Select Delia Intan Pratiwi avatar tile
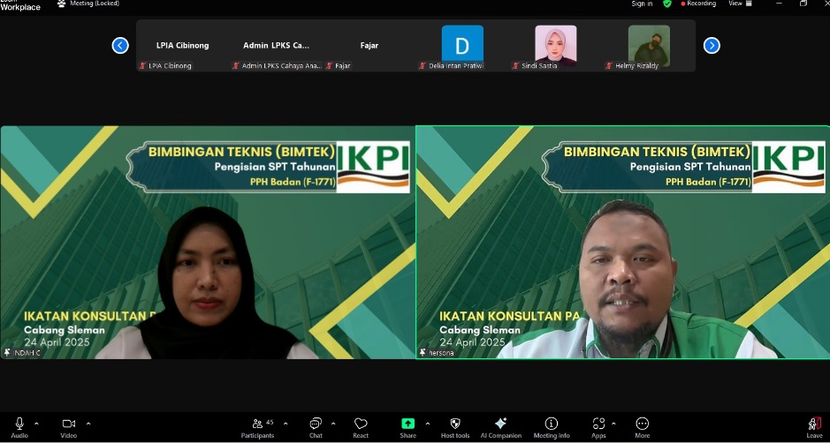Image resolution: width=830 pixels, height=443 pixels. [x=462, y=46]
